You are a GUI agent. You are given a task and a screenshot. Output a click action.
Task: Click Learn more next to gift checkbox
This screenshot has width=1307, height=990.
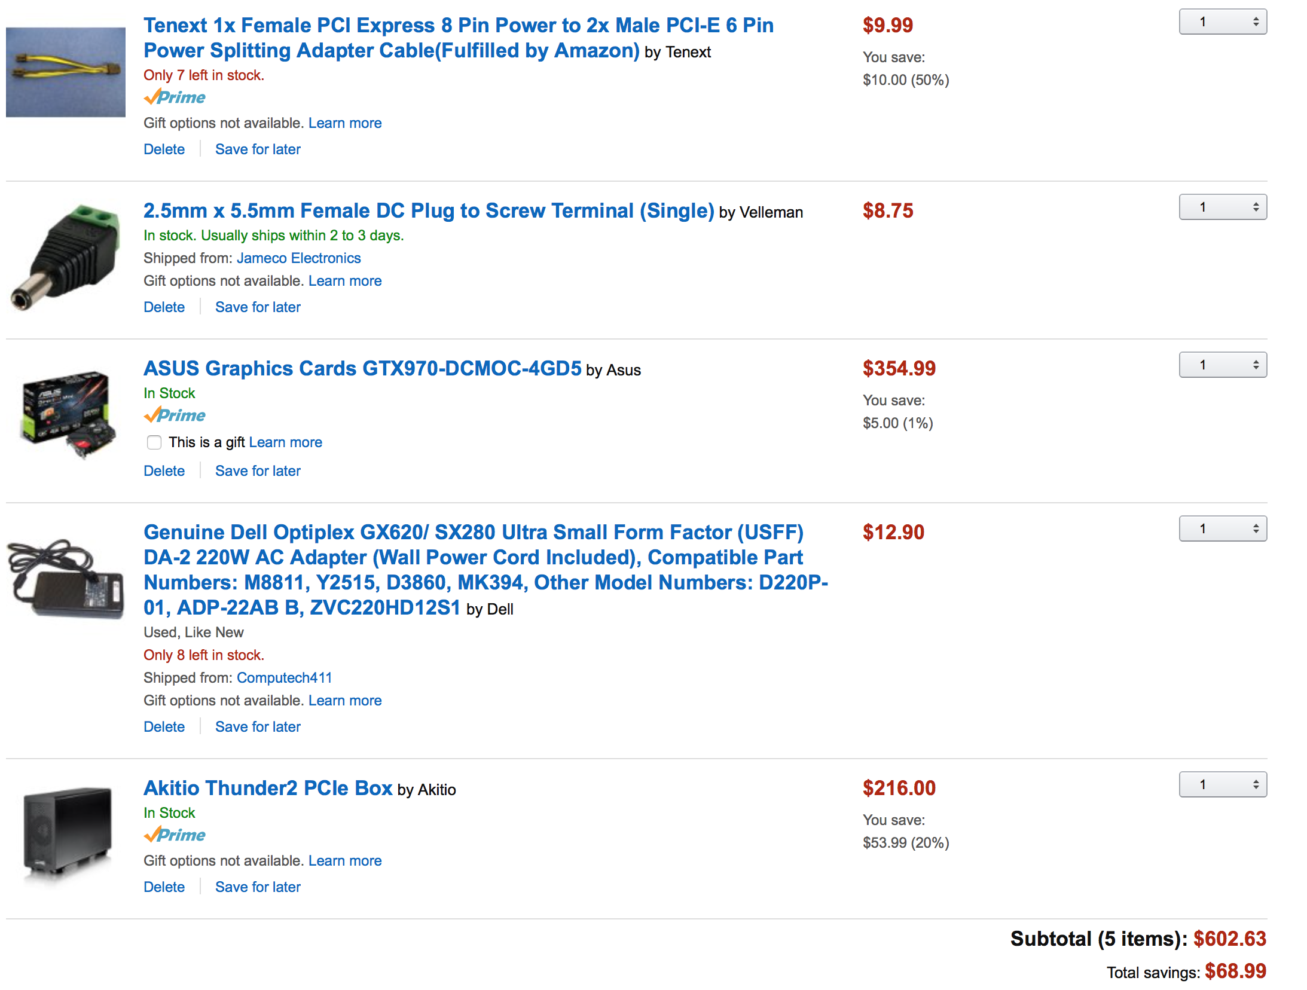(286, 442)
